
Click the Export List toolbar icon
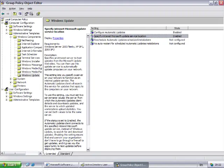[31, 14]
